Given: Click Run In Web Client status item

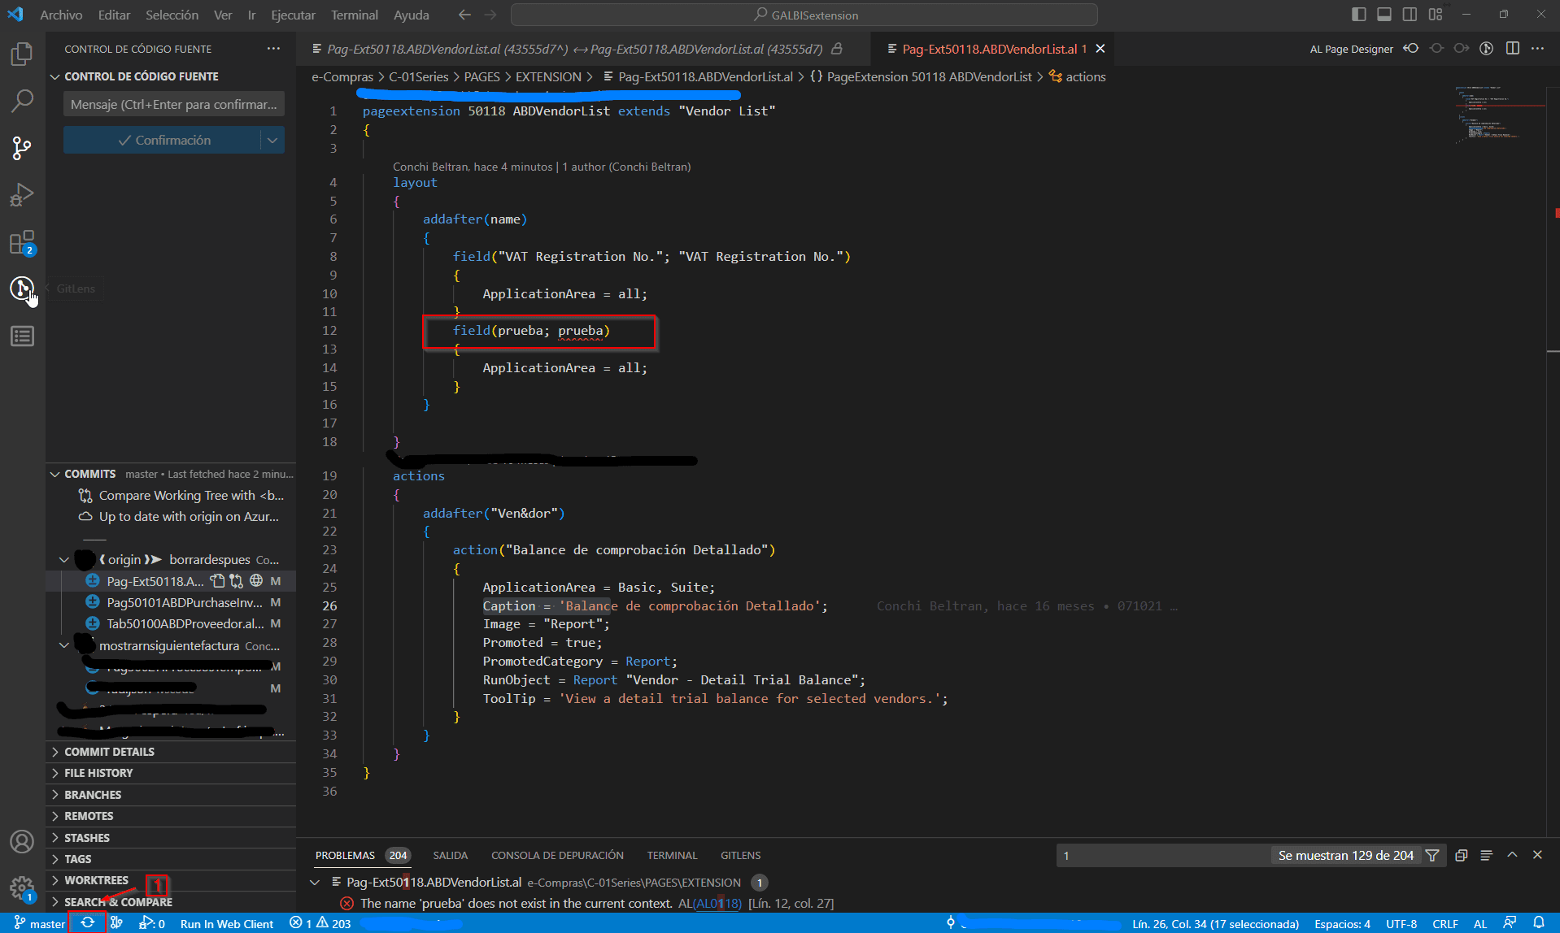Looking at the screenshot, I should click(x=226, y=923).
